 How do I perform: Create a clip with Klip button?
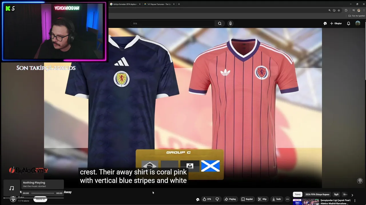[262, 199]
